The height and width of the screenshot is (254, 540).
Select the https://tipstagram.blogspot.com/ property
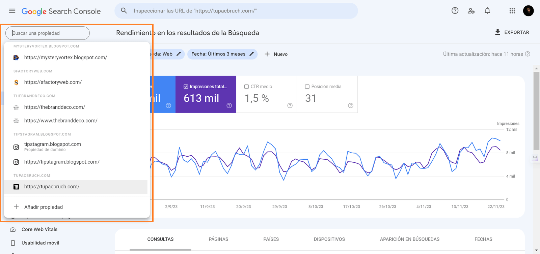pyautogui.click(x=76, y=162)
